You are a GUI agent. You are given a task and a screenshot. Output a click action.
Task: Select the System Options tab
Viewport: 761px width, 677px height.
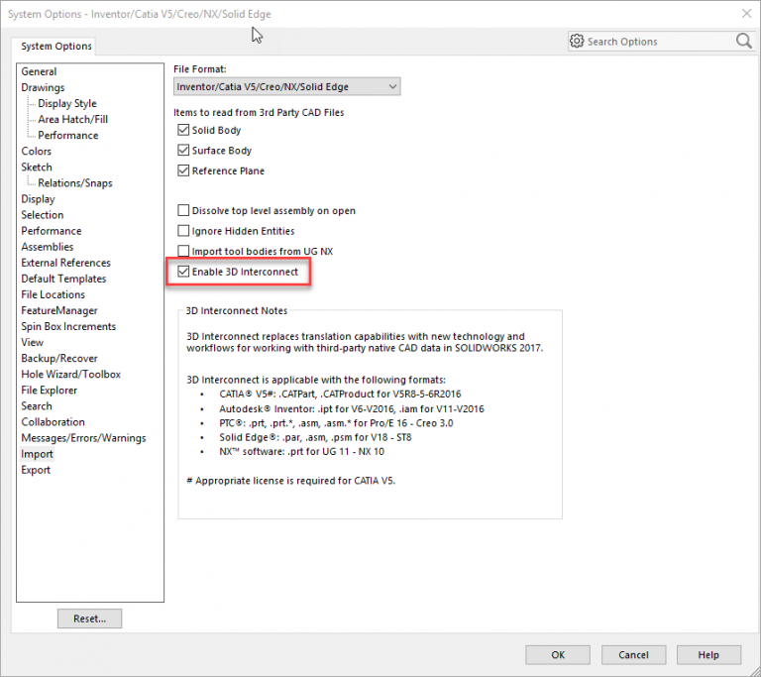point(56,46)
